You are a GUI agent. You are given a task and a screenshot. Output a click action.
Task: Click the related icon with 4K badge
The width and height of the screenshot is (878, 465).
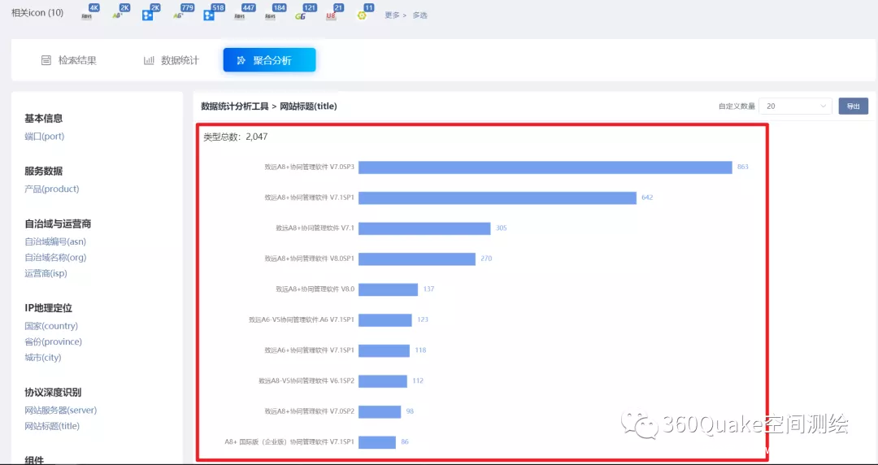pos(88,15)
